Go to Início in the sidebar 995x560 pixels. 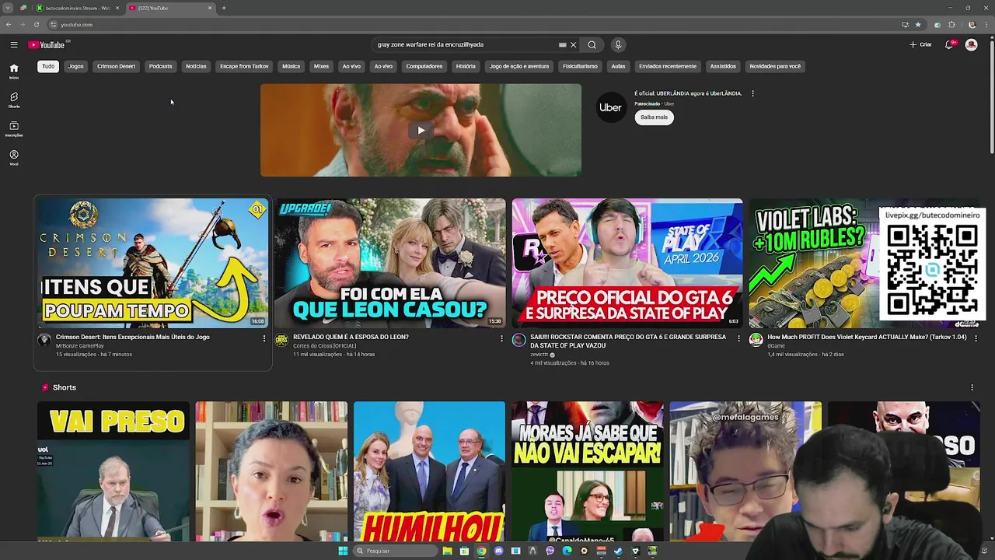[14, 71]
